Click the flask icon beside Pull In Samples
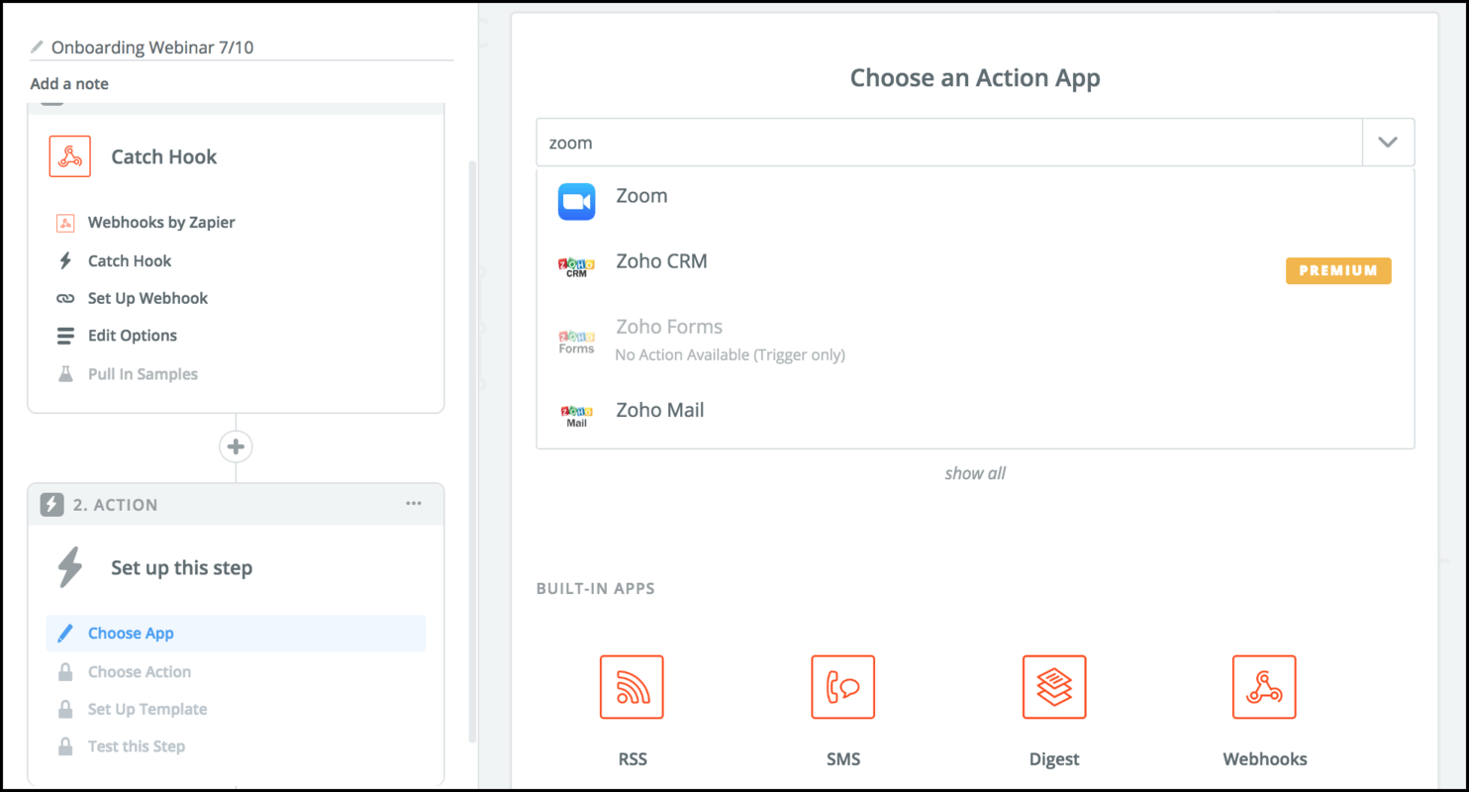 [65, 374]
